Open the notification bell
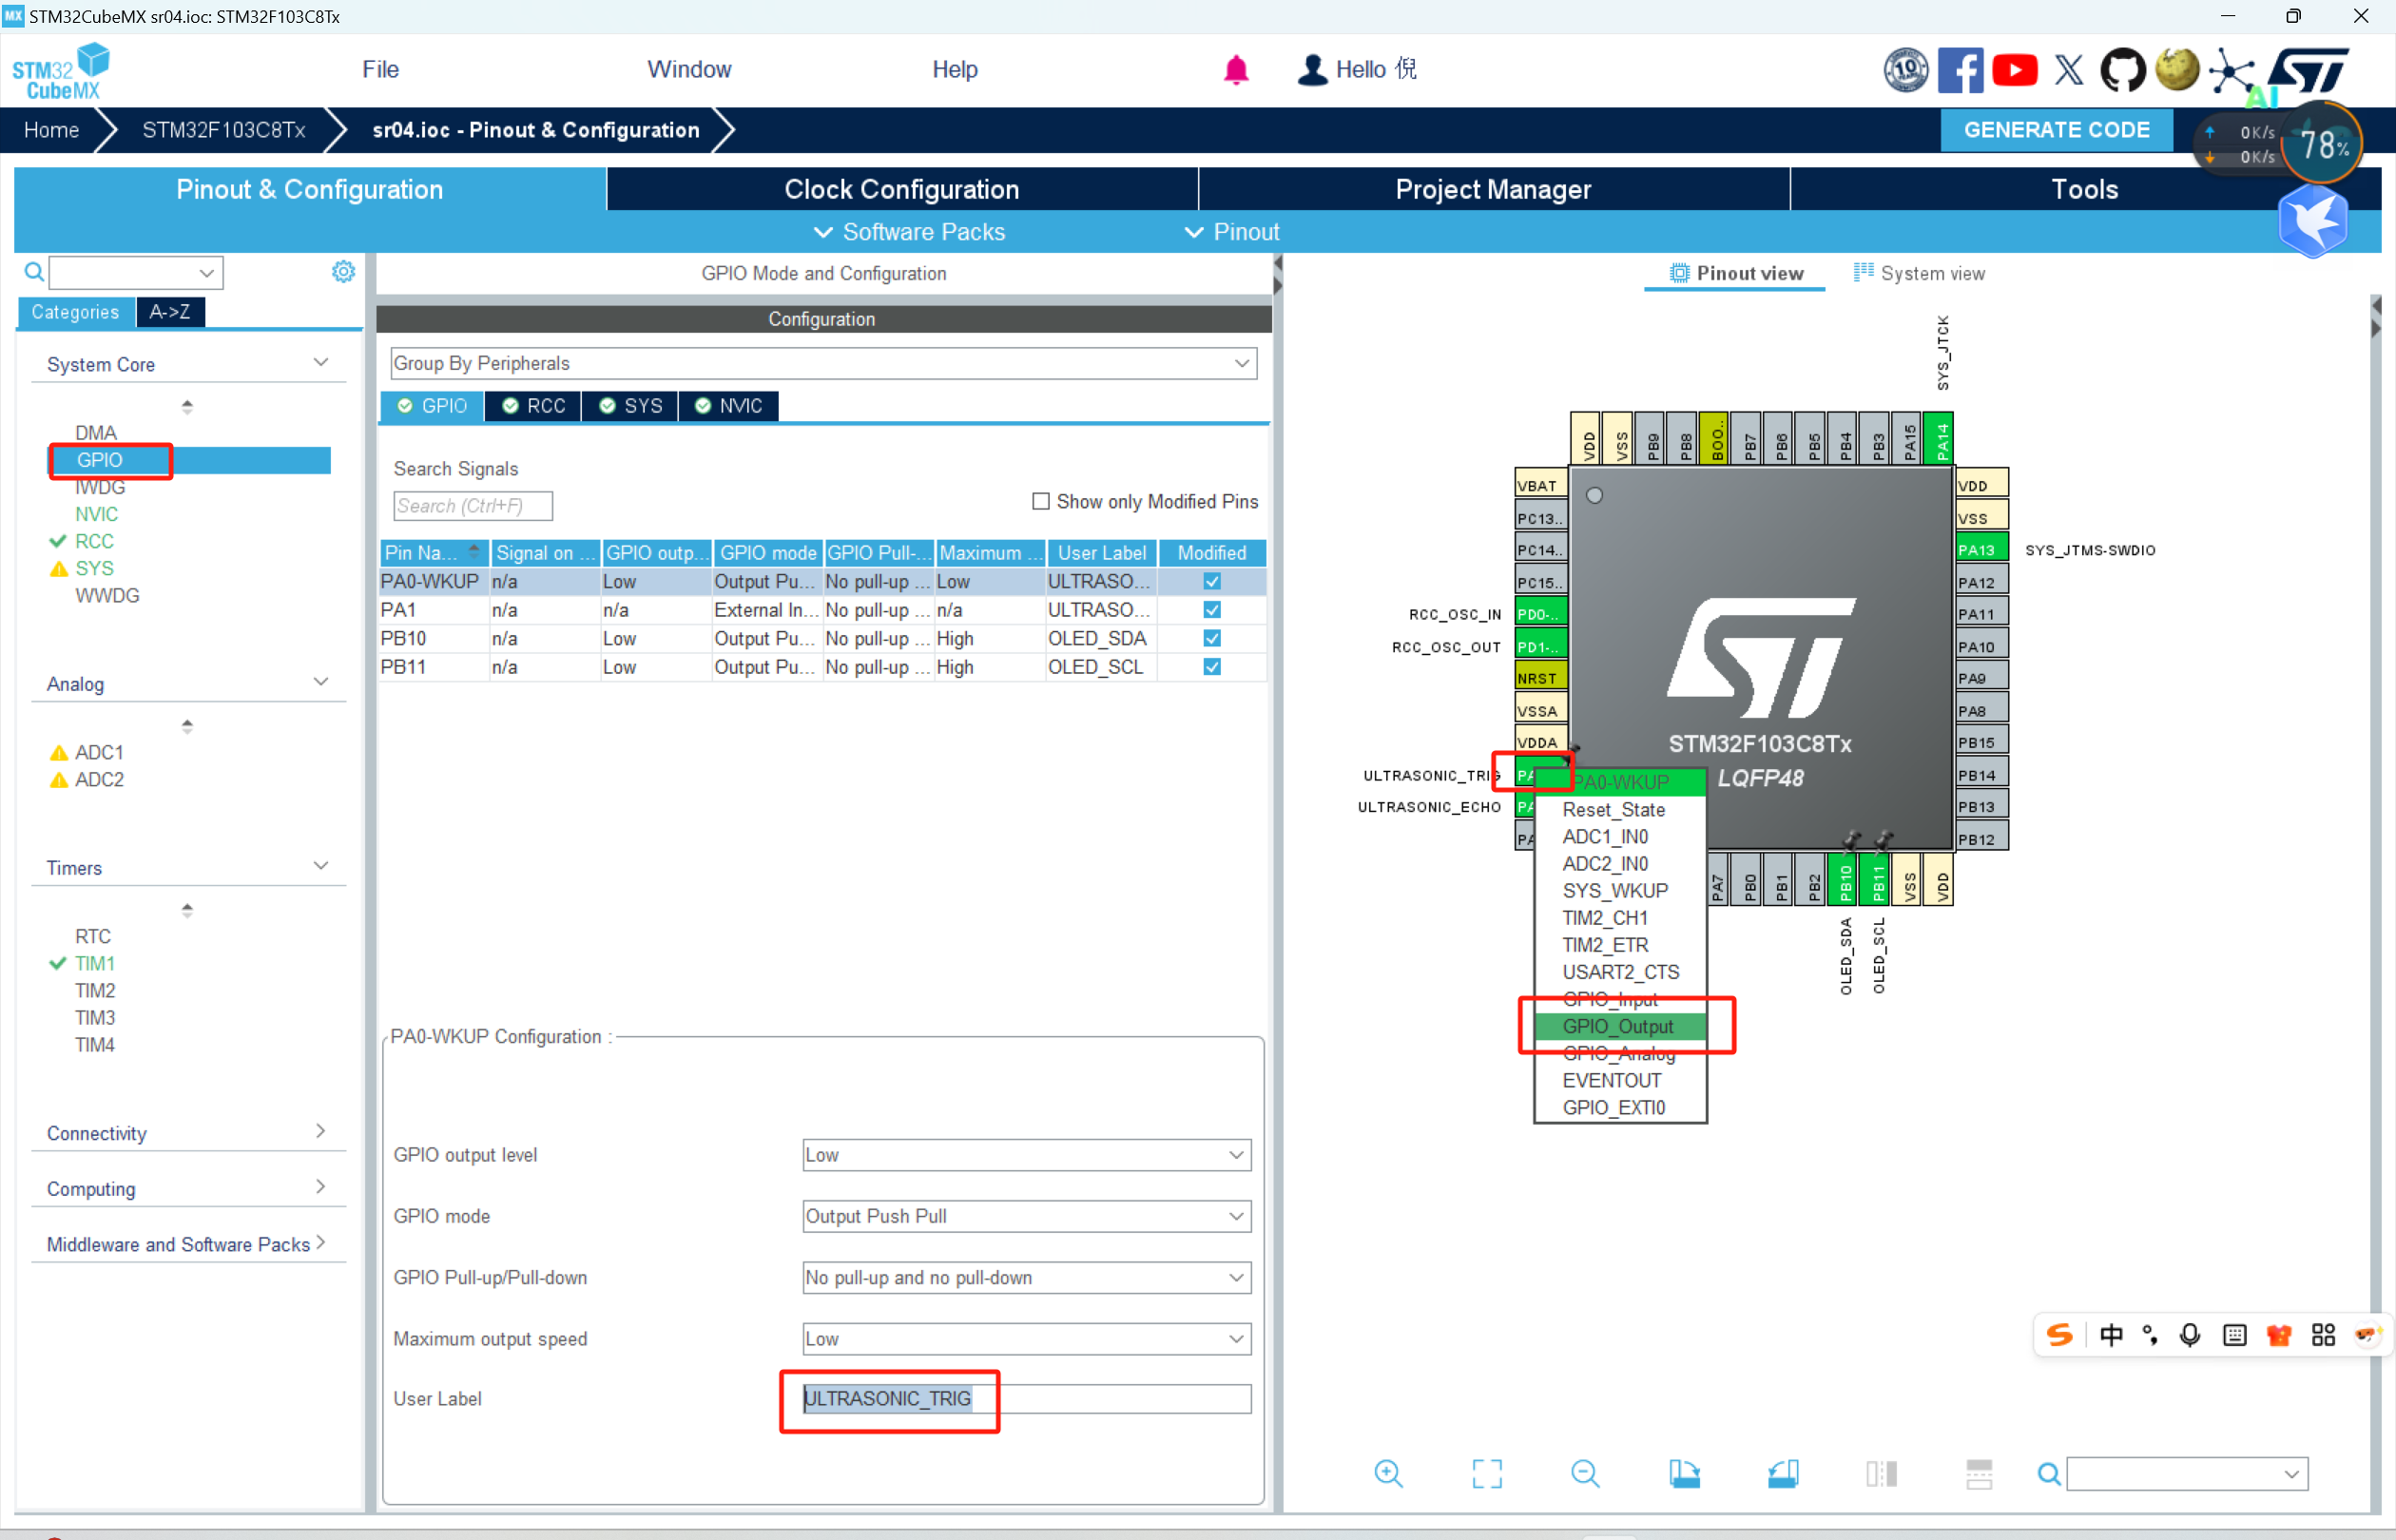Viewport: 2396px width, 1540px height. (x=1236, y=70)
